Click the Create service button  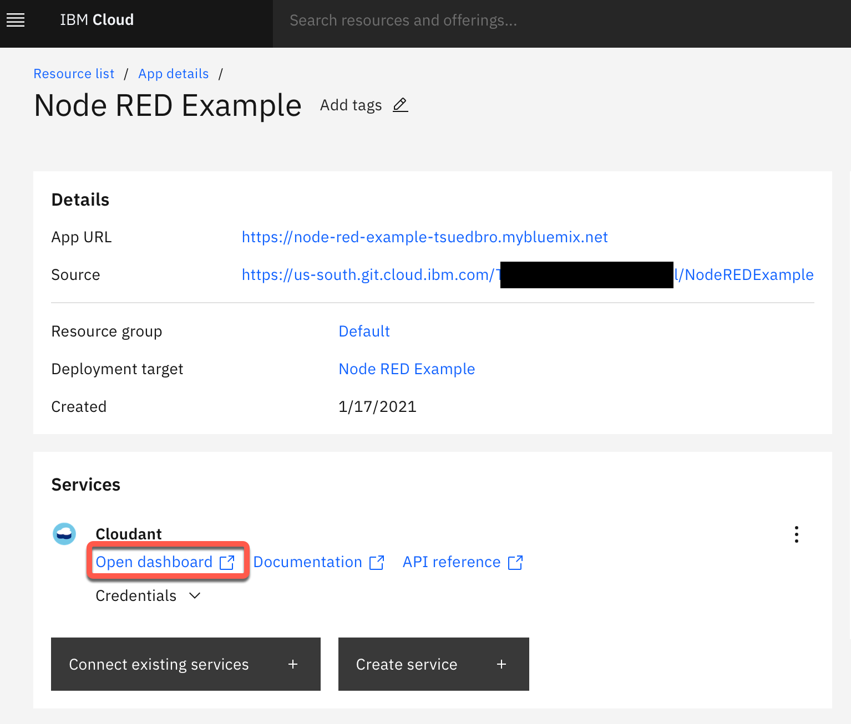click(x=434, y=664)
